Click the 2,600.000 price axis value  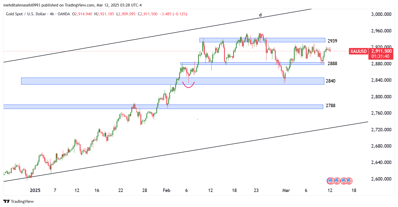(x=381, y=179)
